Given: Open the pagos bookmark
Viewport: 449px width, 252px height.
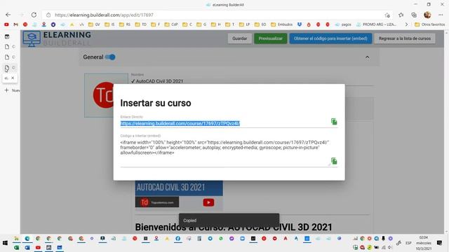Looking at the screenshot, I should (x=343, y=24).
